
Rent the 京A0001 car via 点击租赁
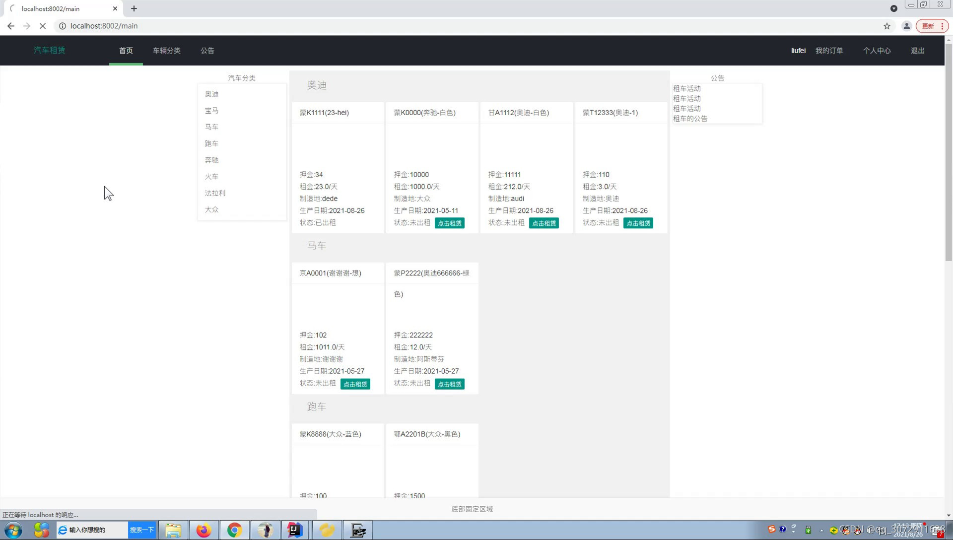355,384
